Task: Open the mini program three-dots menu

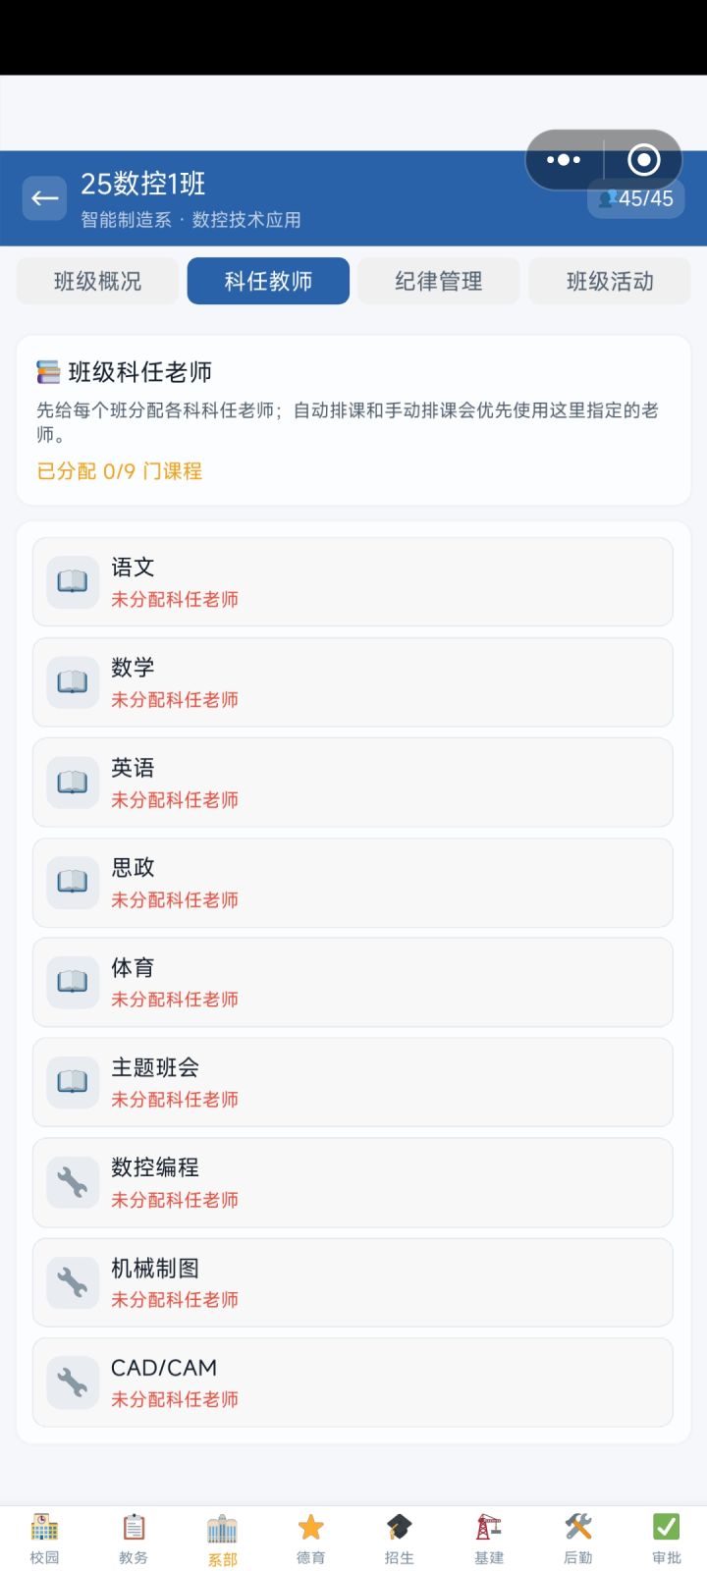Action: (x=564, y=160)
